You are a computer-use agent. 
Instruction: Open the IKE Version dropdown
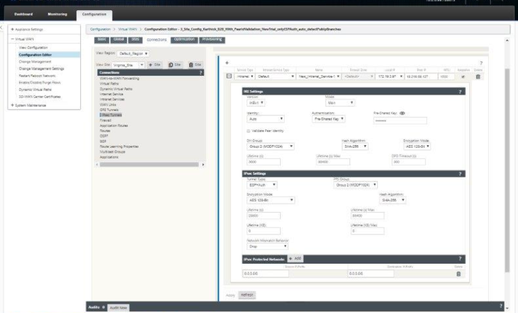click(256, 103)
